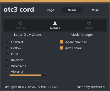Open the Other gears icon
The height and width of the screenshot is (91, 110).
[89, 23]
